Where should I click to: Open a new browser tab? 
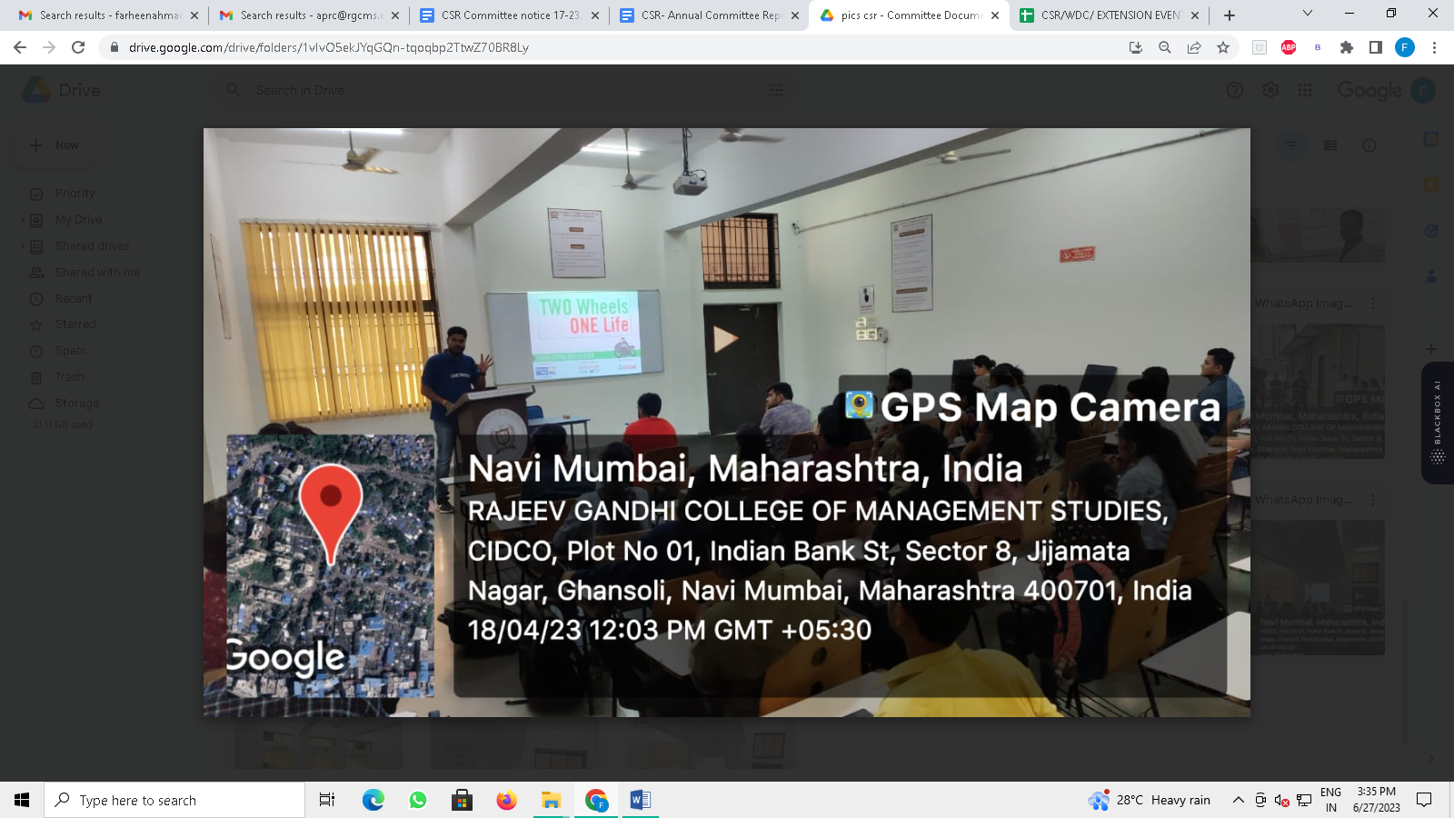point(1230,15)
